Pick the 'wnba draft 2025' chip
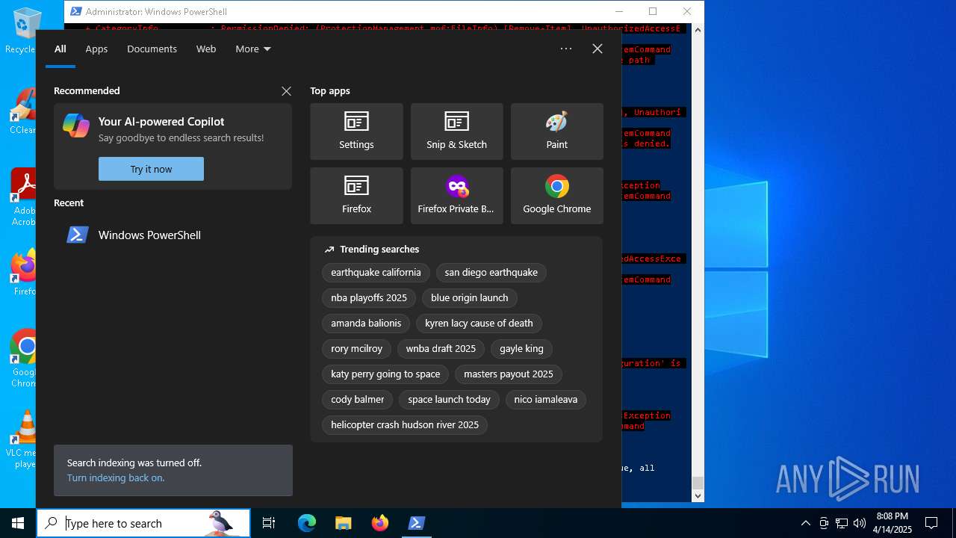This screenshot has width=956, height=538. pos(441,349)
